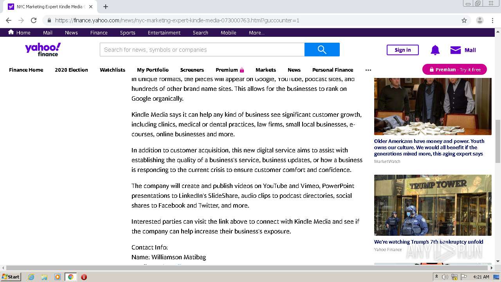Reload the page with the refresh icon
501x282 pixels.
(x=34, y=20)
